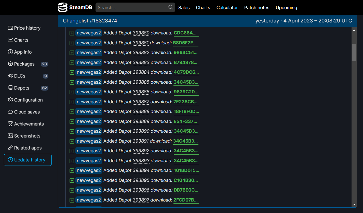The width and height of the screenshot is (363, 213).
Task: Select the Update history sidebar tab
Action: [x=28, y=160]
